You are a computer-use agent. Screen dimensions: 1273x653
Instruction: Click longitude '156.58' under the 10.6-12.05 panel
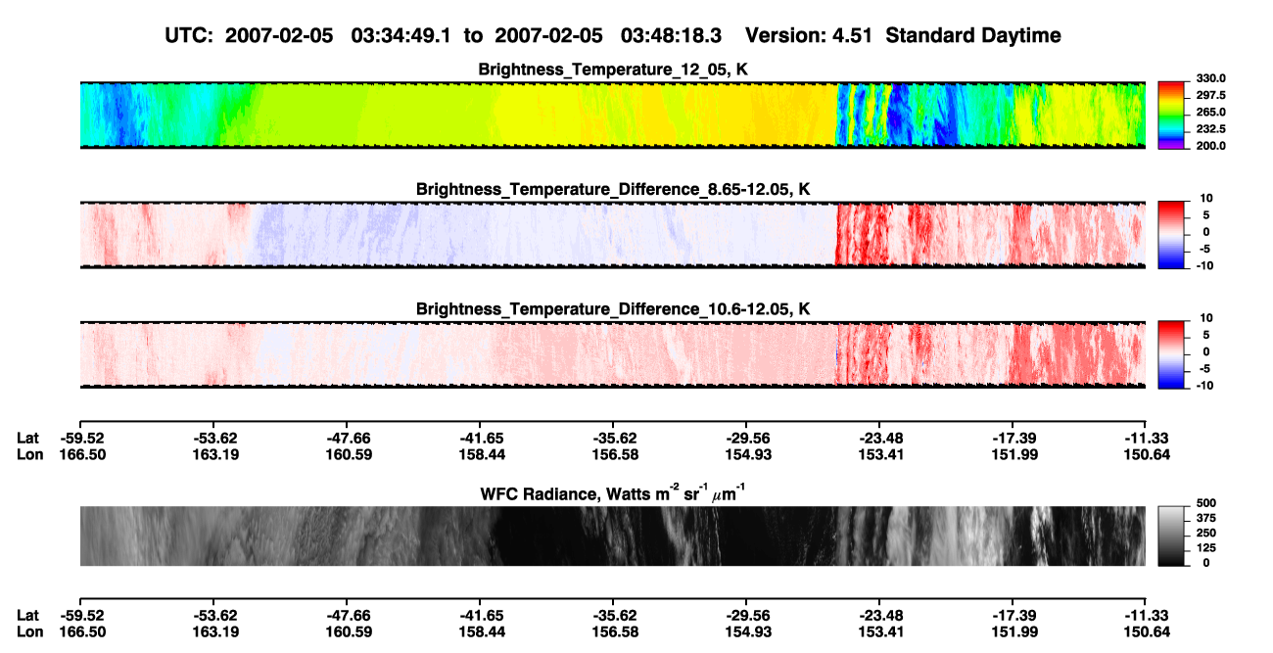613,454
